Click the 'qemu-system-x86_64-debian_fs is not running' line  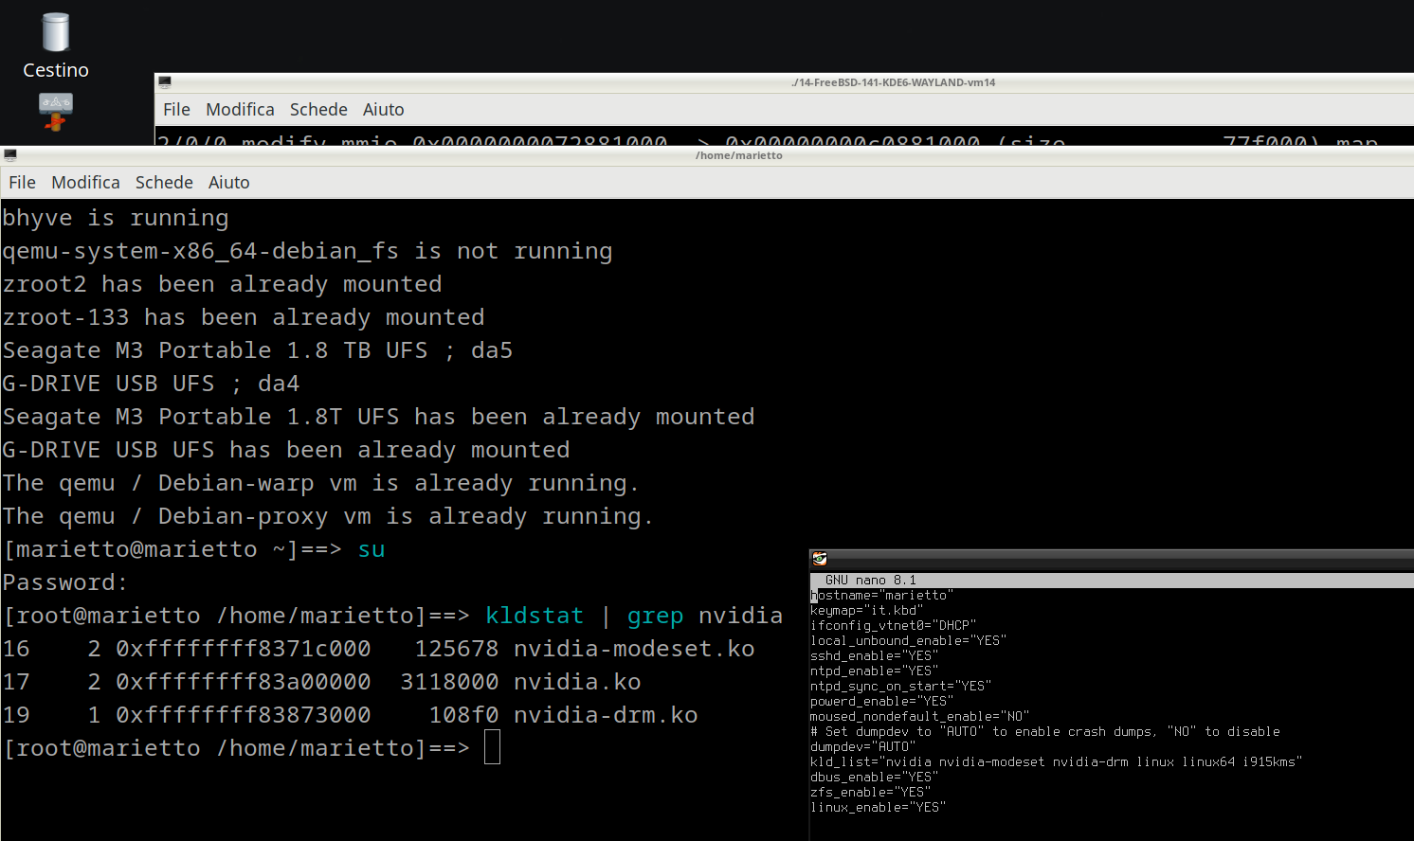[x=307, y=251]
